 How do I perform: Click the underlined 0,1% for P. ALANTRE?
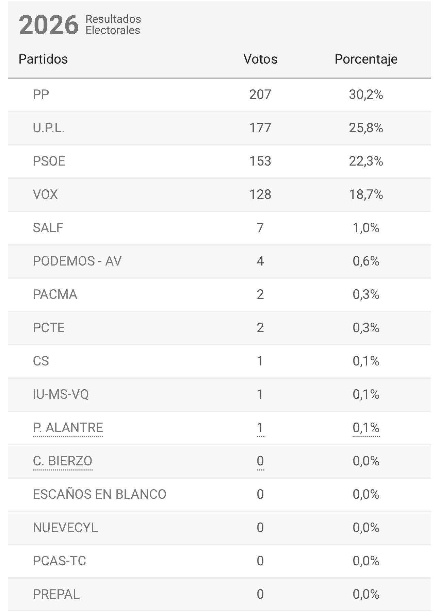(366, 428)
